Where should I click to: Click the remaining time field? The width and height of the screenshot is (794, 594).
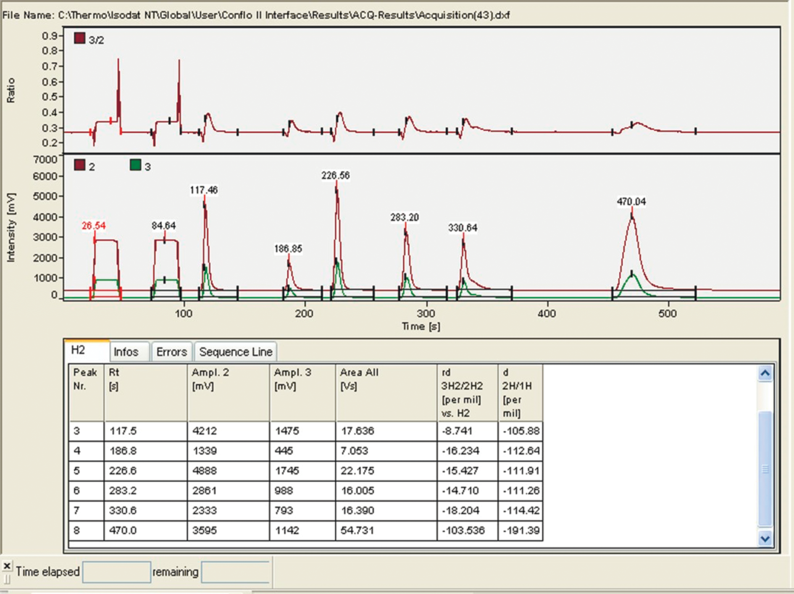pyautogui.click(x=235, y=572)
